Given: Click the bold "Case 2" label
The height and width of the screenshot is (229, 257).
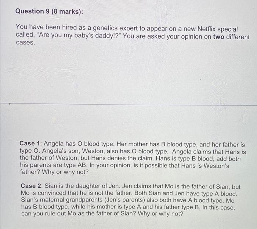Looking at the screenshot, I should 31,186.
